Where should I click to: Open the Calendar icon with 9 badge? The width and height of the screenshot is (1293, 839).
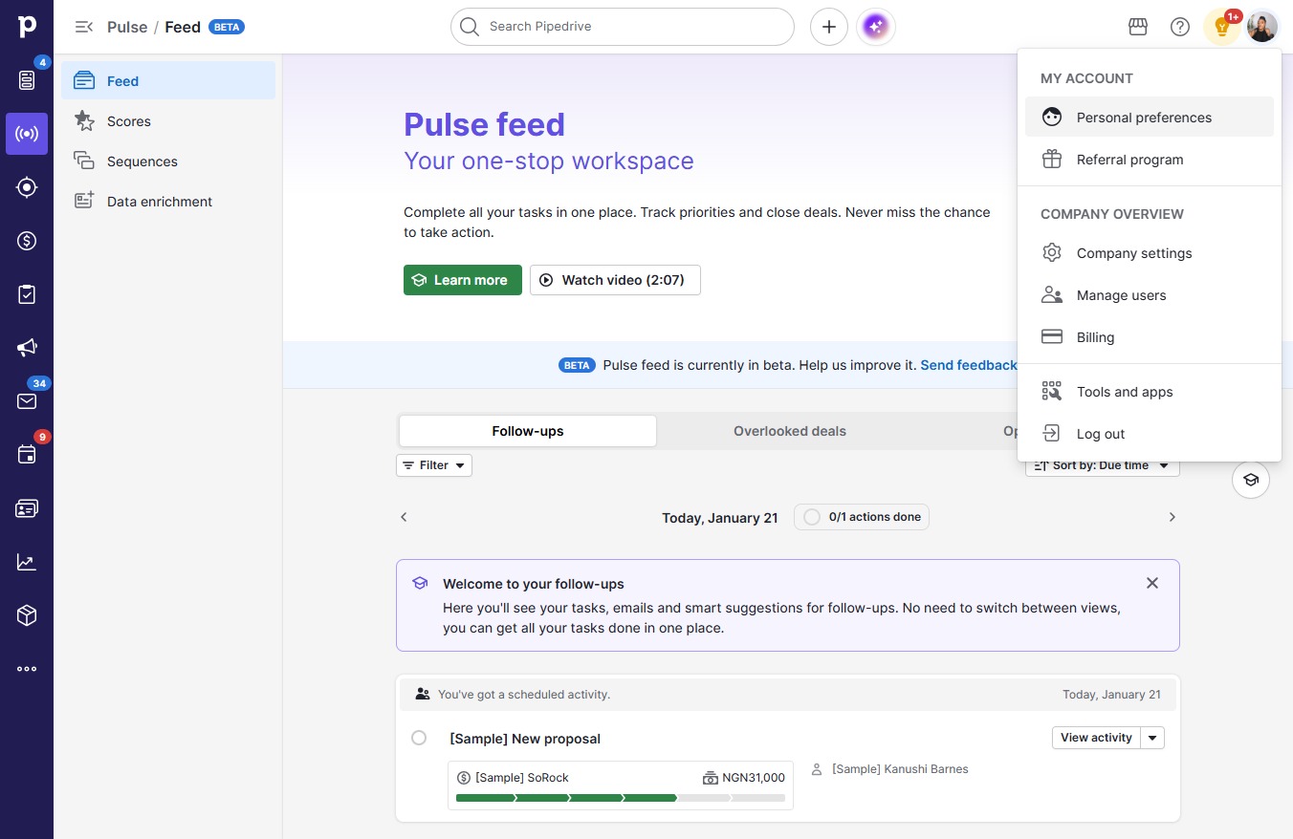pyautogui.click(x=27, y=455)
